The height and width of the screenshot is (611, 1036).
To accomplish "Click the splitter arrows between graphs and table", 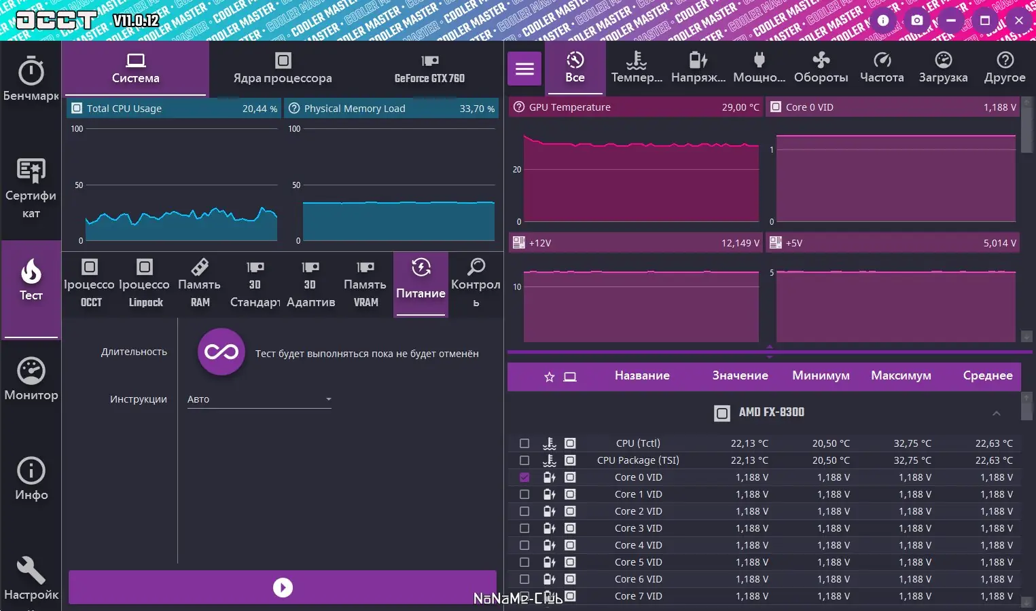I will click(770, 351).
